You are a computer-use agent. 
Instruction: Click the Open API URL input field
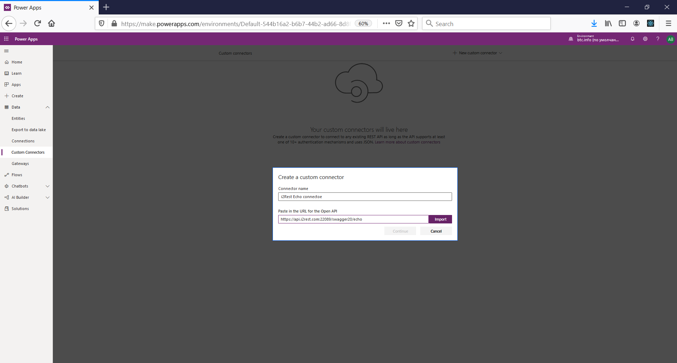click(353, 219)
